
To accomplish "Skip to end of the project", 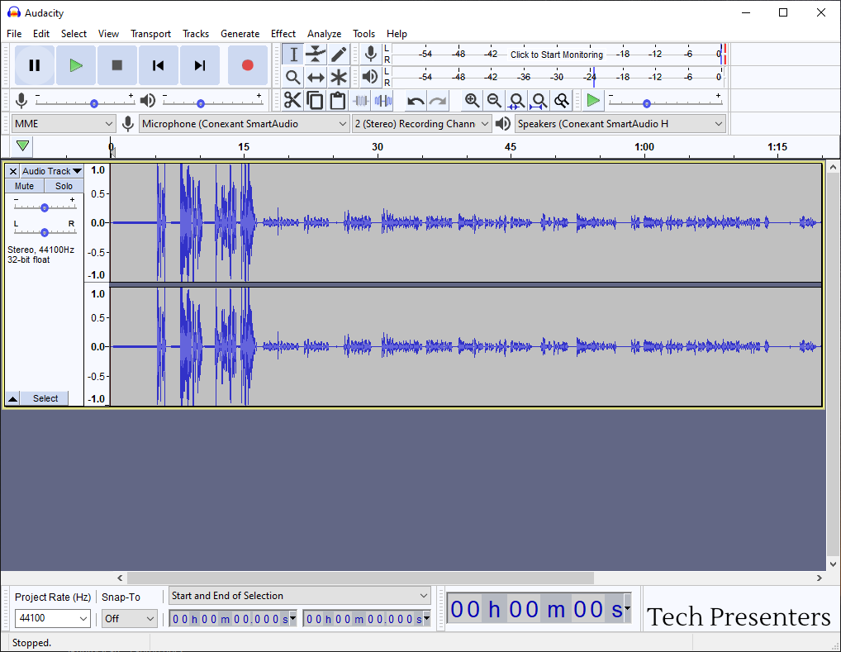I will click(200, 65).
